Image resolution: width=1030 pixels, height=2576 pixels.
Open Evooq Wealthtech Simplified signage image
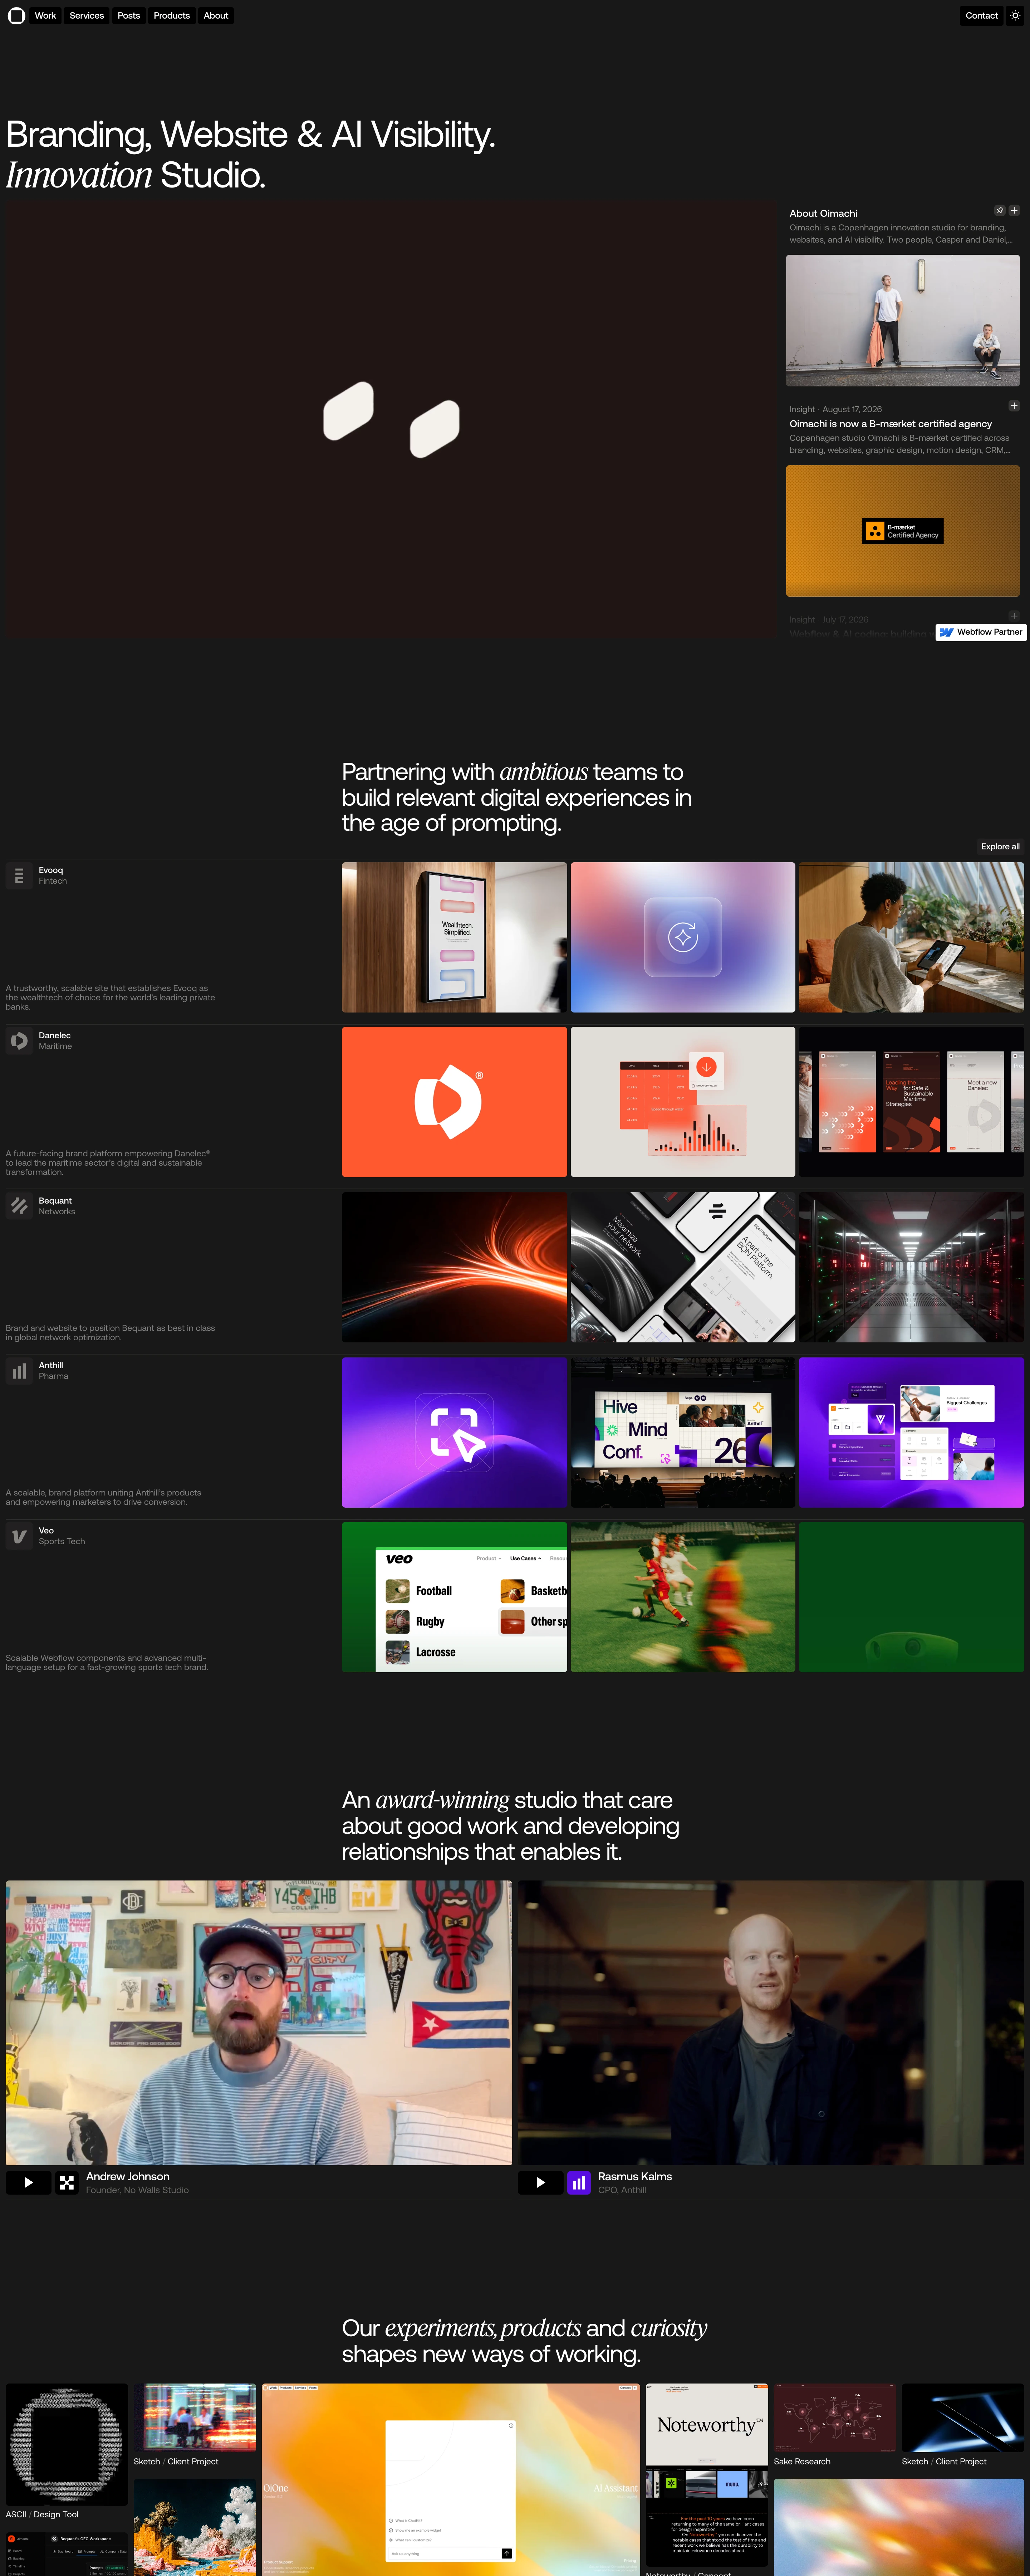[x=454, y=937]
